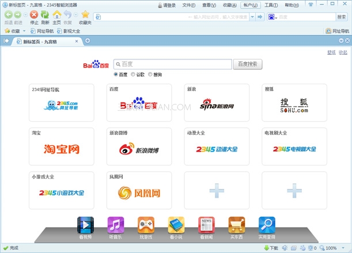
Task: Click the Back (后退) arrow button
Action: tap(9, 15)
